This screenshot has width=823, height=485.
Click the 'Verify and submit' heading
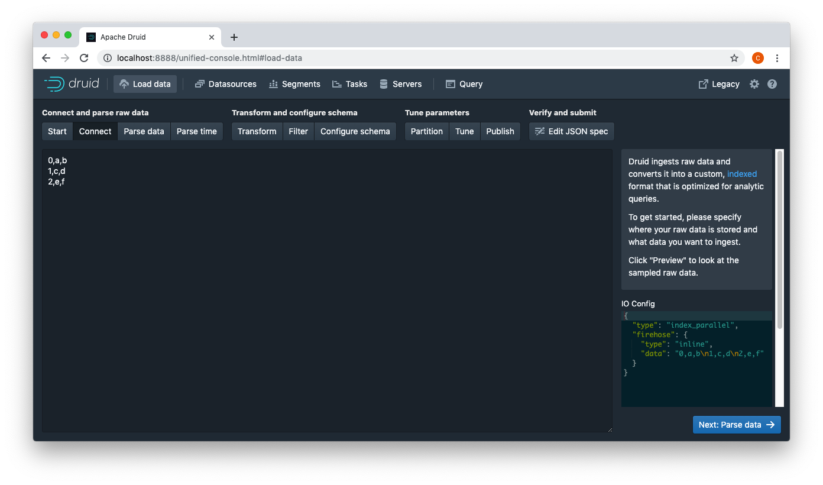pos(563,112)
